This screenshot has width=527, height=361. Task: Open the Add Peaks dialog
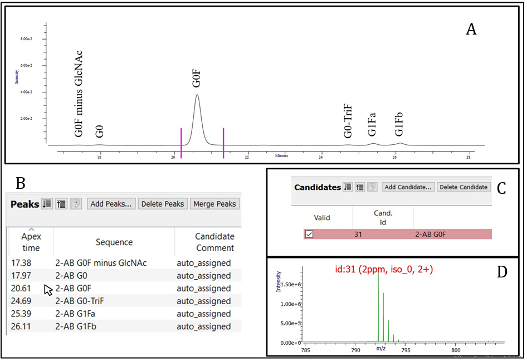point(111,204)
